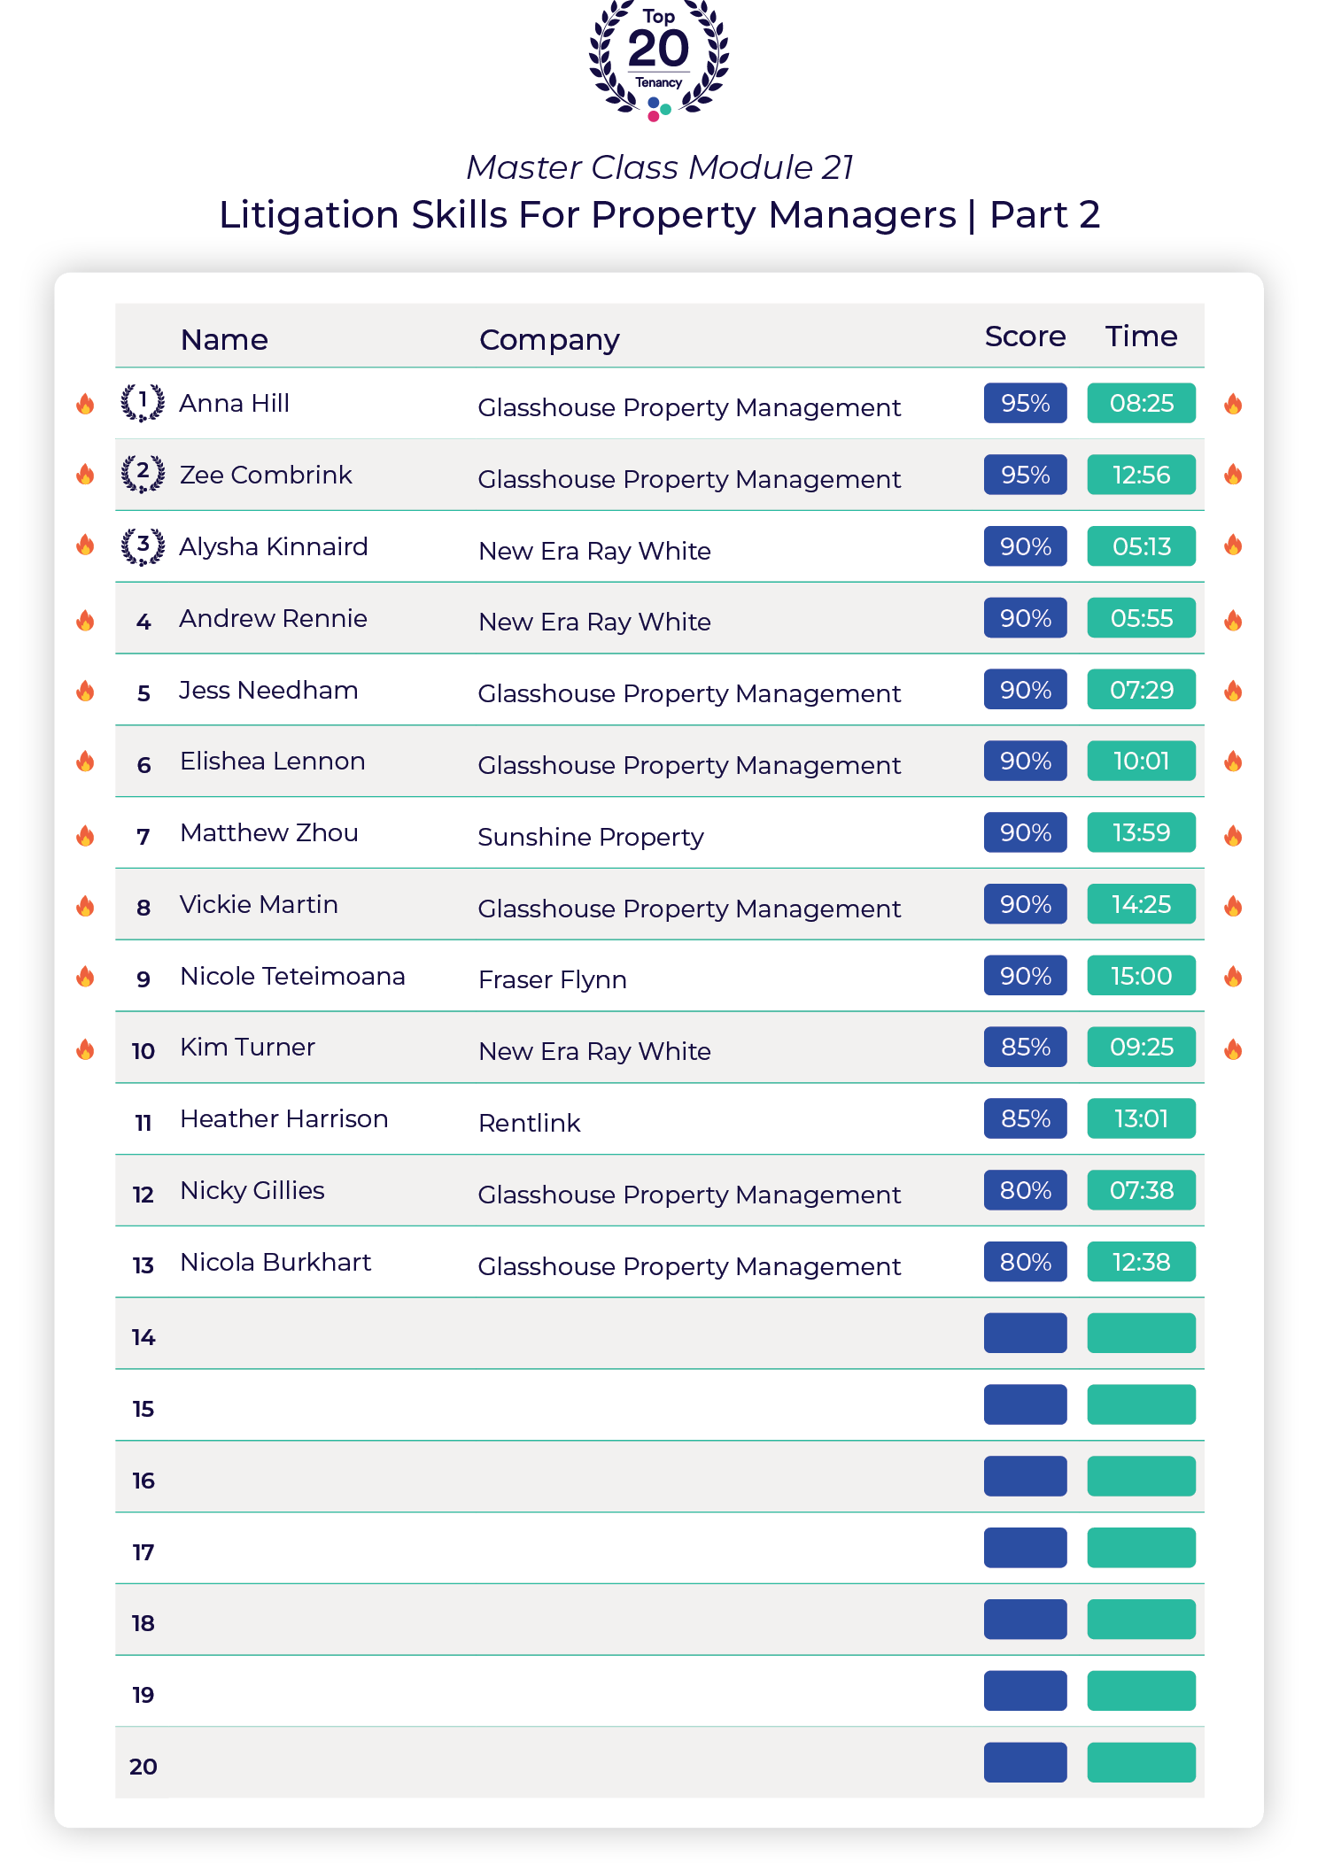Image resolution: width=1318 pixels, height=1864 pixels.
Task: Click the flame icon right of the 15:00 time
Action: pyautogui.click(x=1233, y=976)
